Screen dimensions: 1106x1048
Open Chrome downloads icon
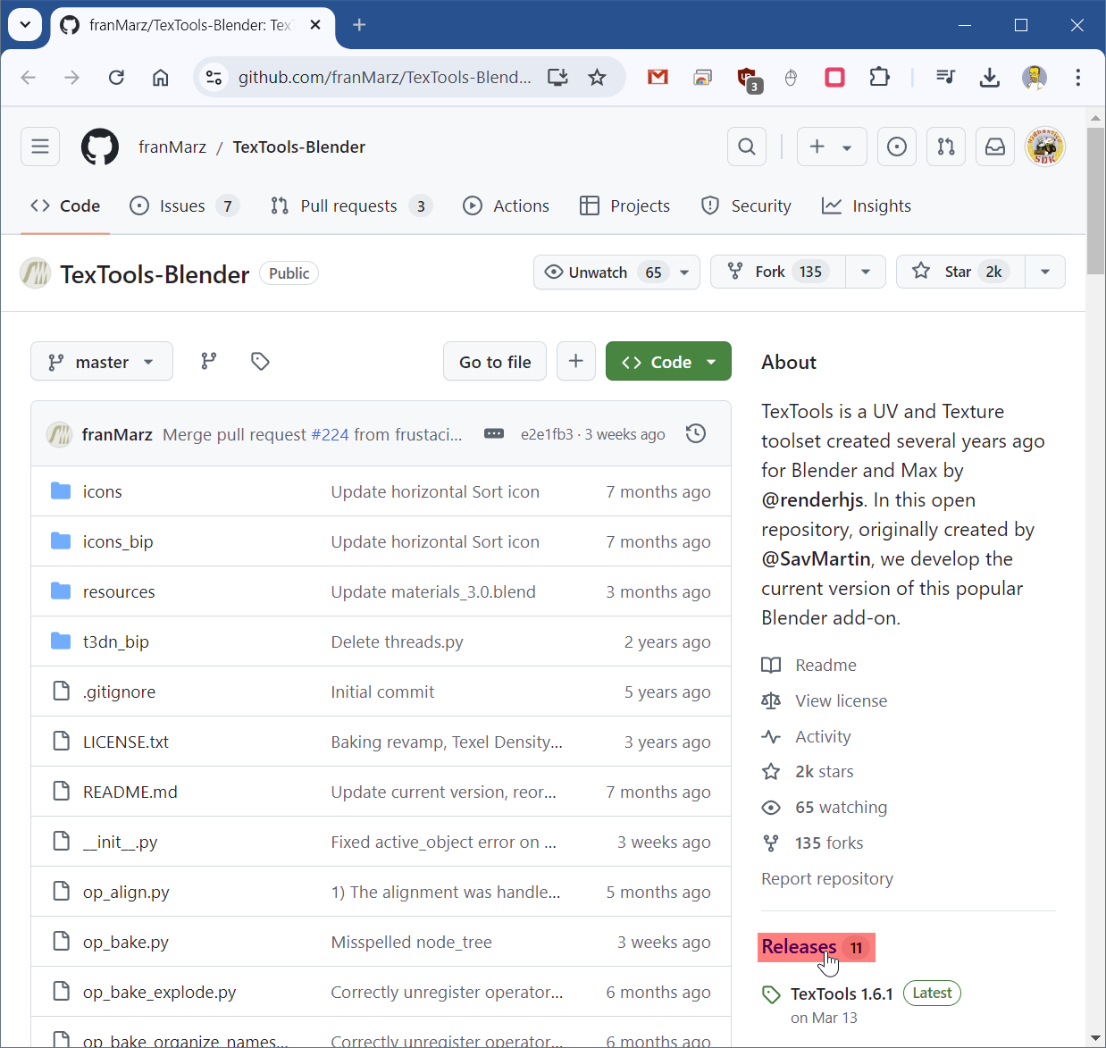coord(989,77)
